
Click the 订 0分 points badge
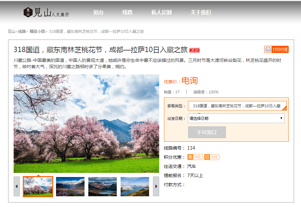point(211,157)
